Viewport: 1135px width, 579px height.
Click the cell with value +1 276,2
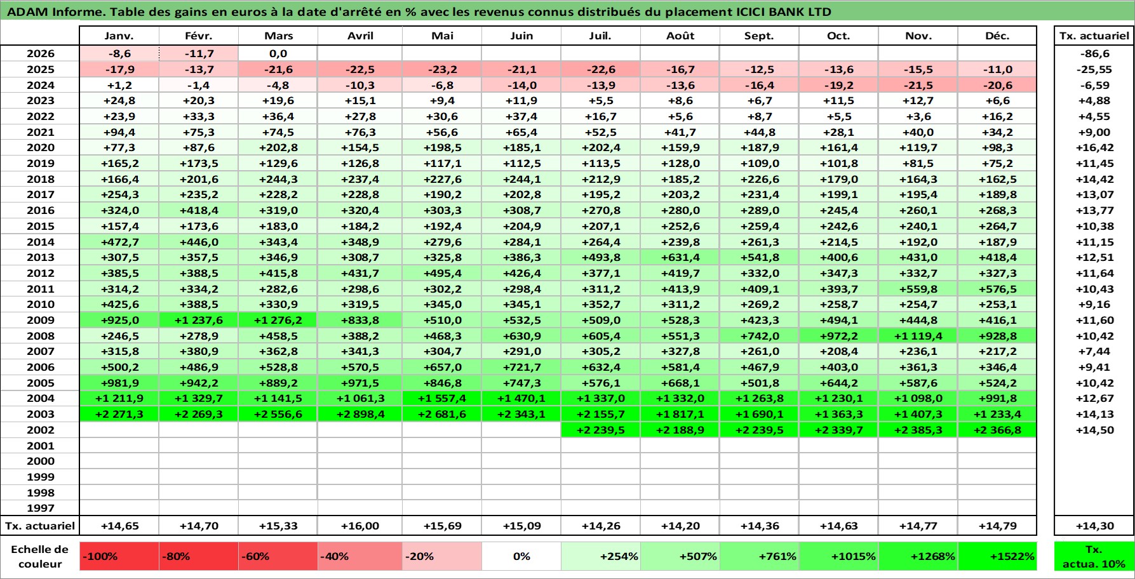[x=278, y=320]
